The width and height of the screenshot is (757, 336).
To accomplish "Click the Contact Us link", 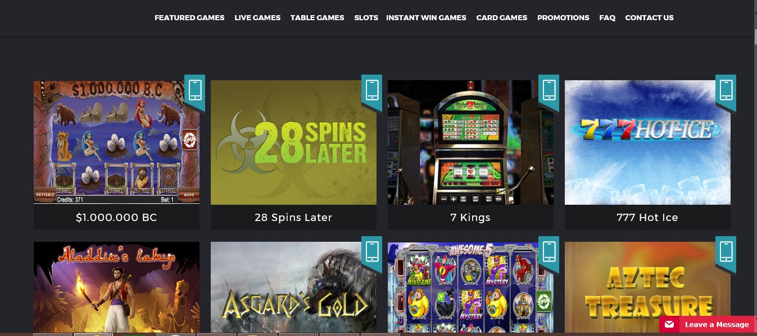I will click(649, 18).
